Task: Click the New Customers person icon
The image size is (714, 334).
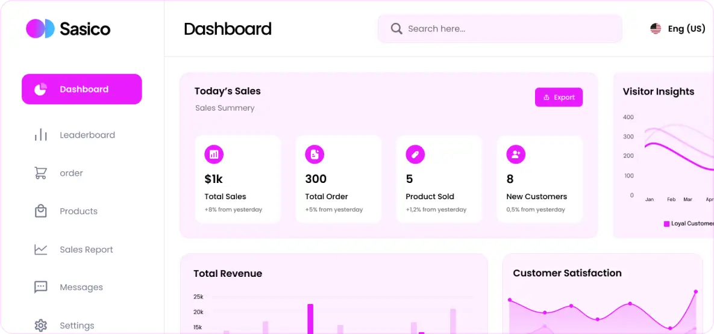Action: [516, 155]
